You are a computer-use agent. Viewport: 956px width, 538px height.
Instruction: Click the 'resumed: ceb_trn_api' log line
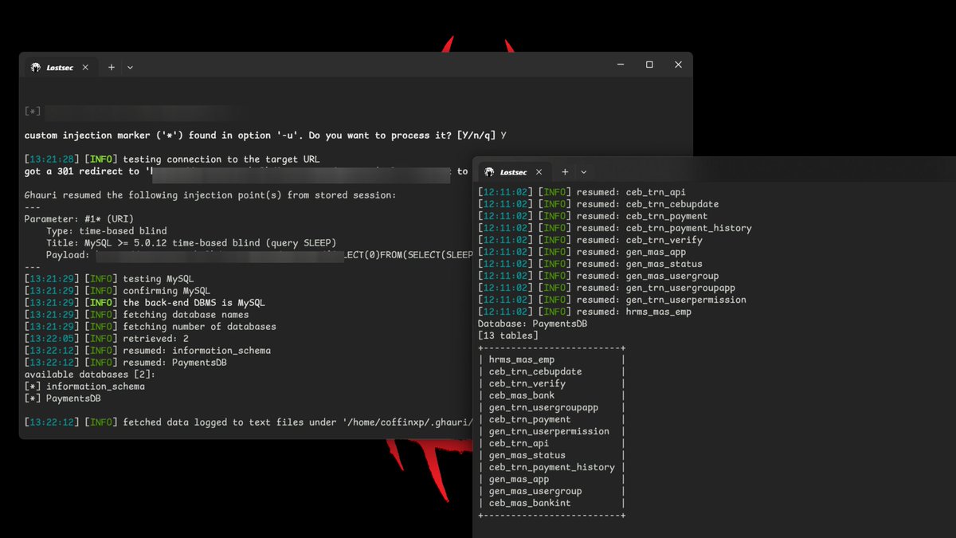582,192
